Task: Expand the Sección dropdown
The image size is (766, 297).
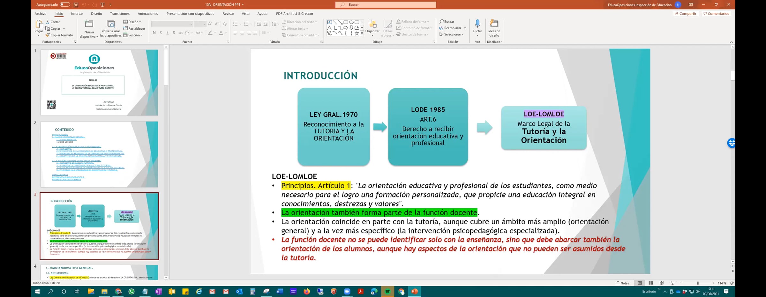Action: click(x=133, y=35)
